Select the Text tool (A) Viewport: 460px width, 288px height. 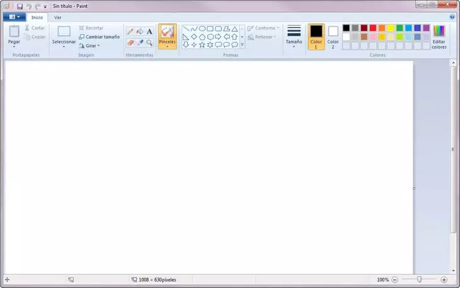click(149, 31)
